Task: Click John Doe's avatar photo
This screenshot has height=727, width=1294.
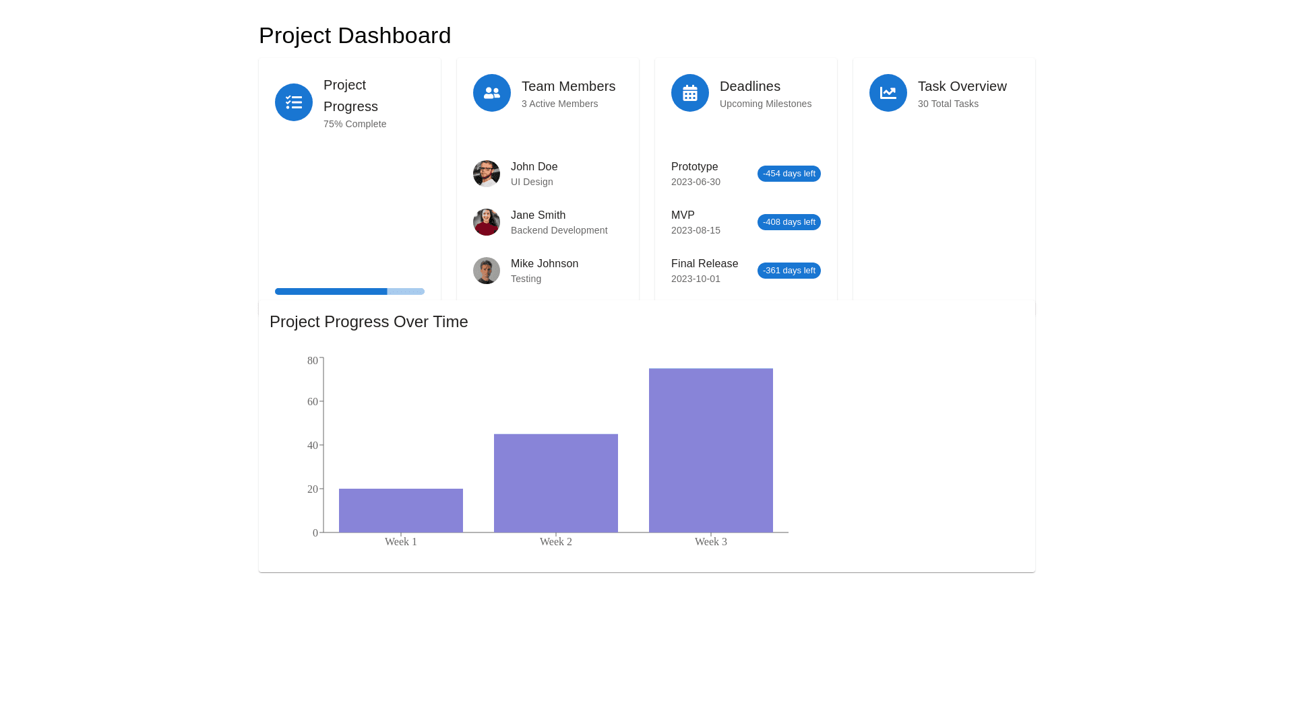Action: coord(487,174)
